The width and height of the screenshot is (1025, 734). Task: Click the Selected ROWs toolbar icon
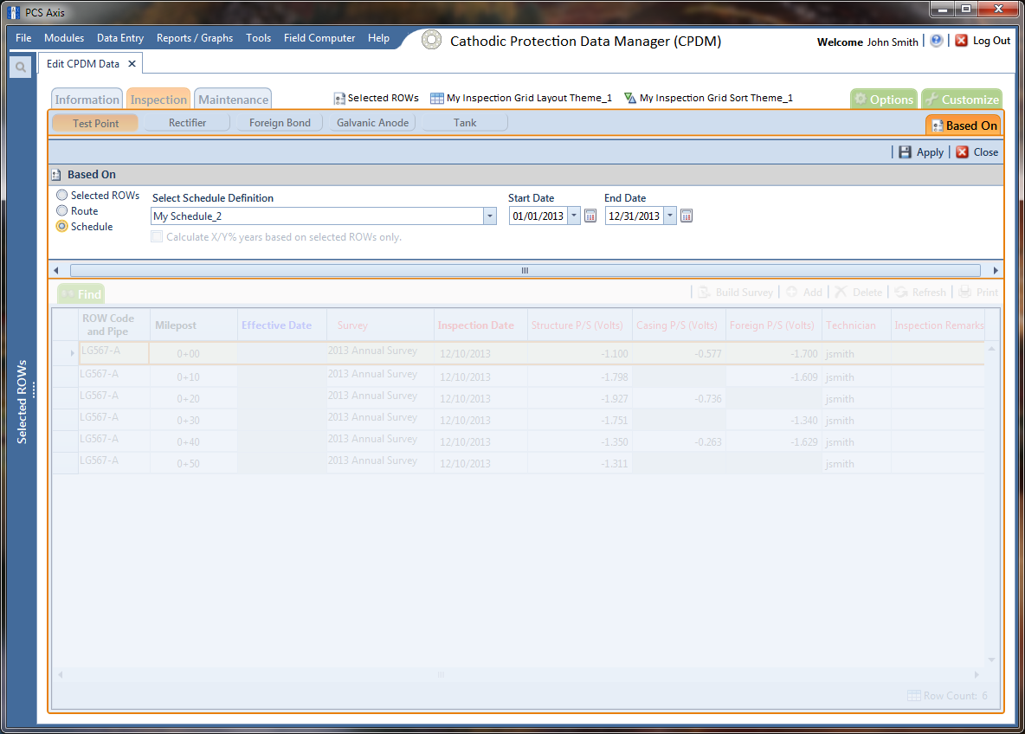click(x=339, y=99)
